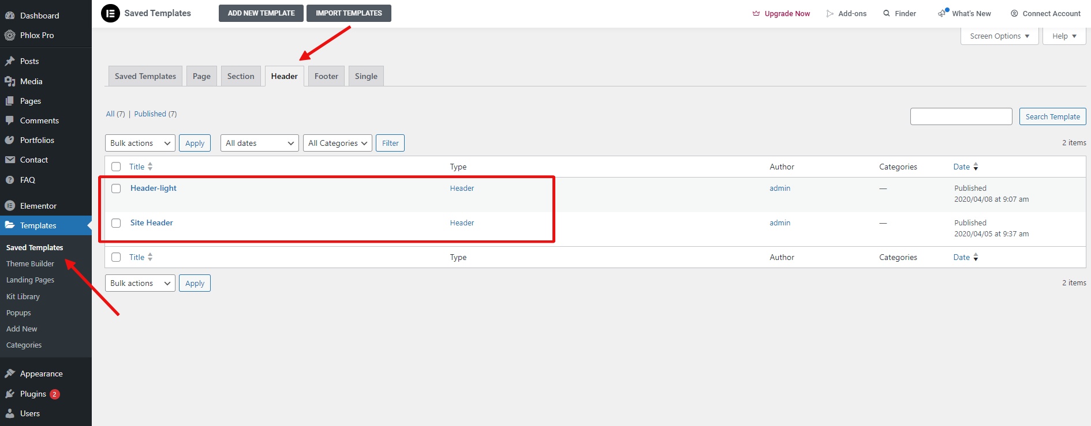
Task: Click the Add-ons icon in top bar
Action: click(830, 13)
